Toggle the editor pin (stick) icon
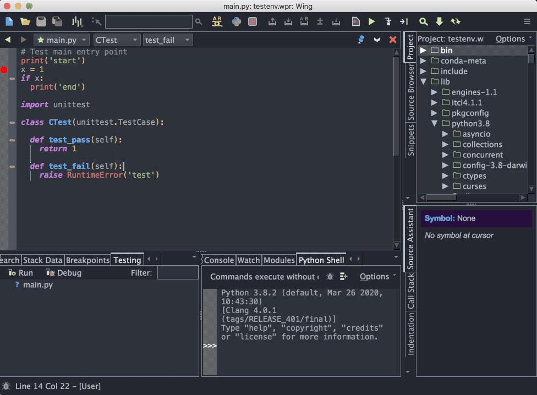Image resolution: width=537 pixels, height=395 pixels. pyautogui.click(x=361, y=40)
